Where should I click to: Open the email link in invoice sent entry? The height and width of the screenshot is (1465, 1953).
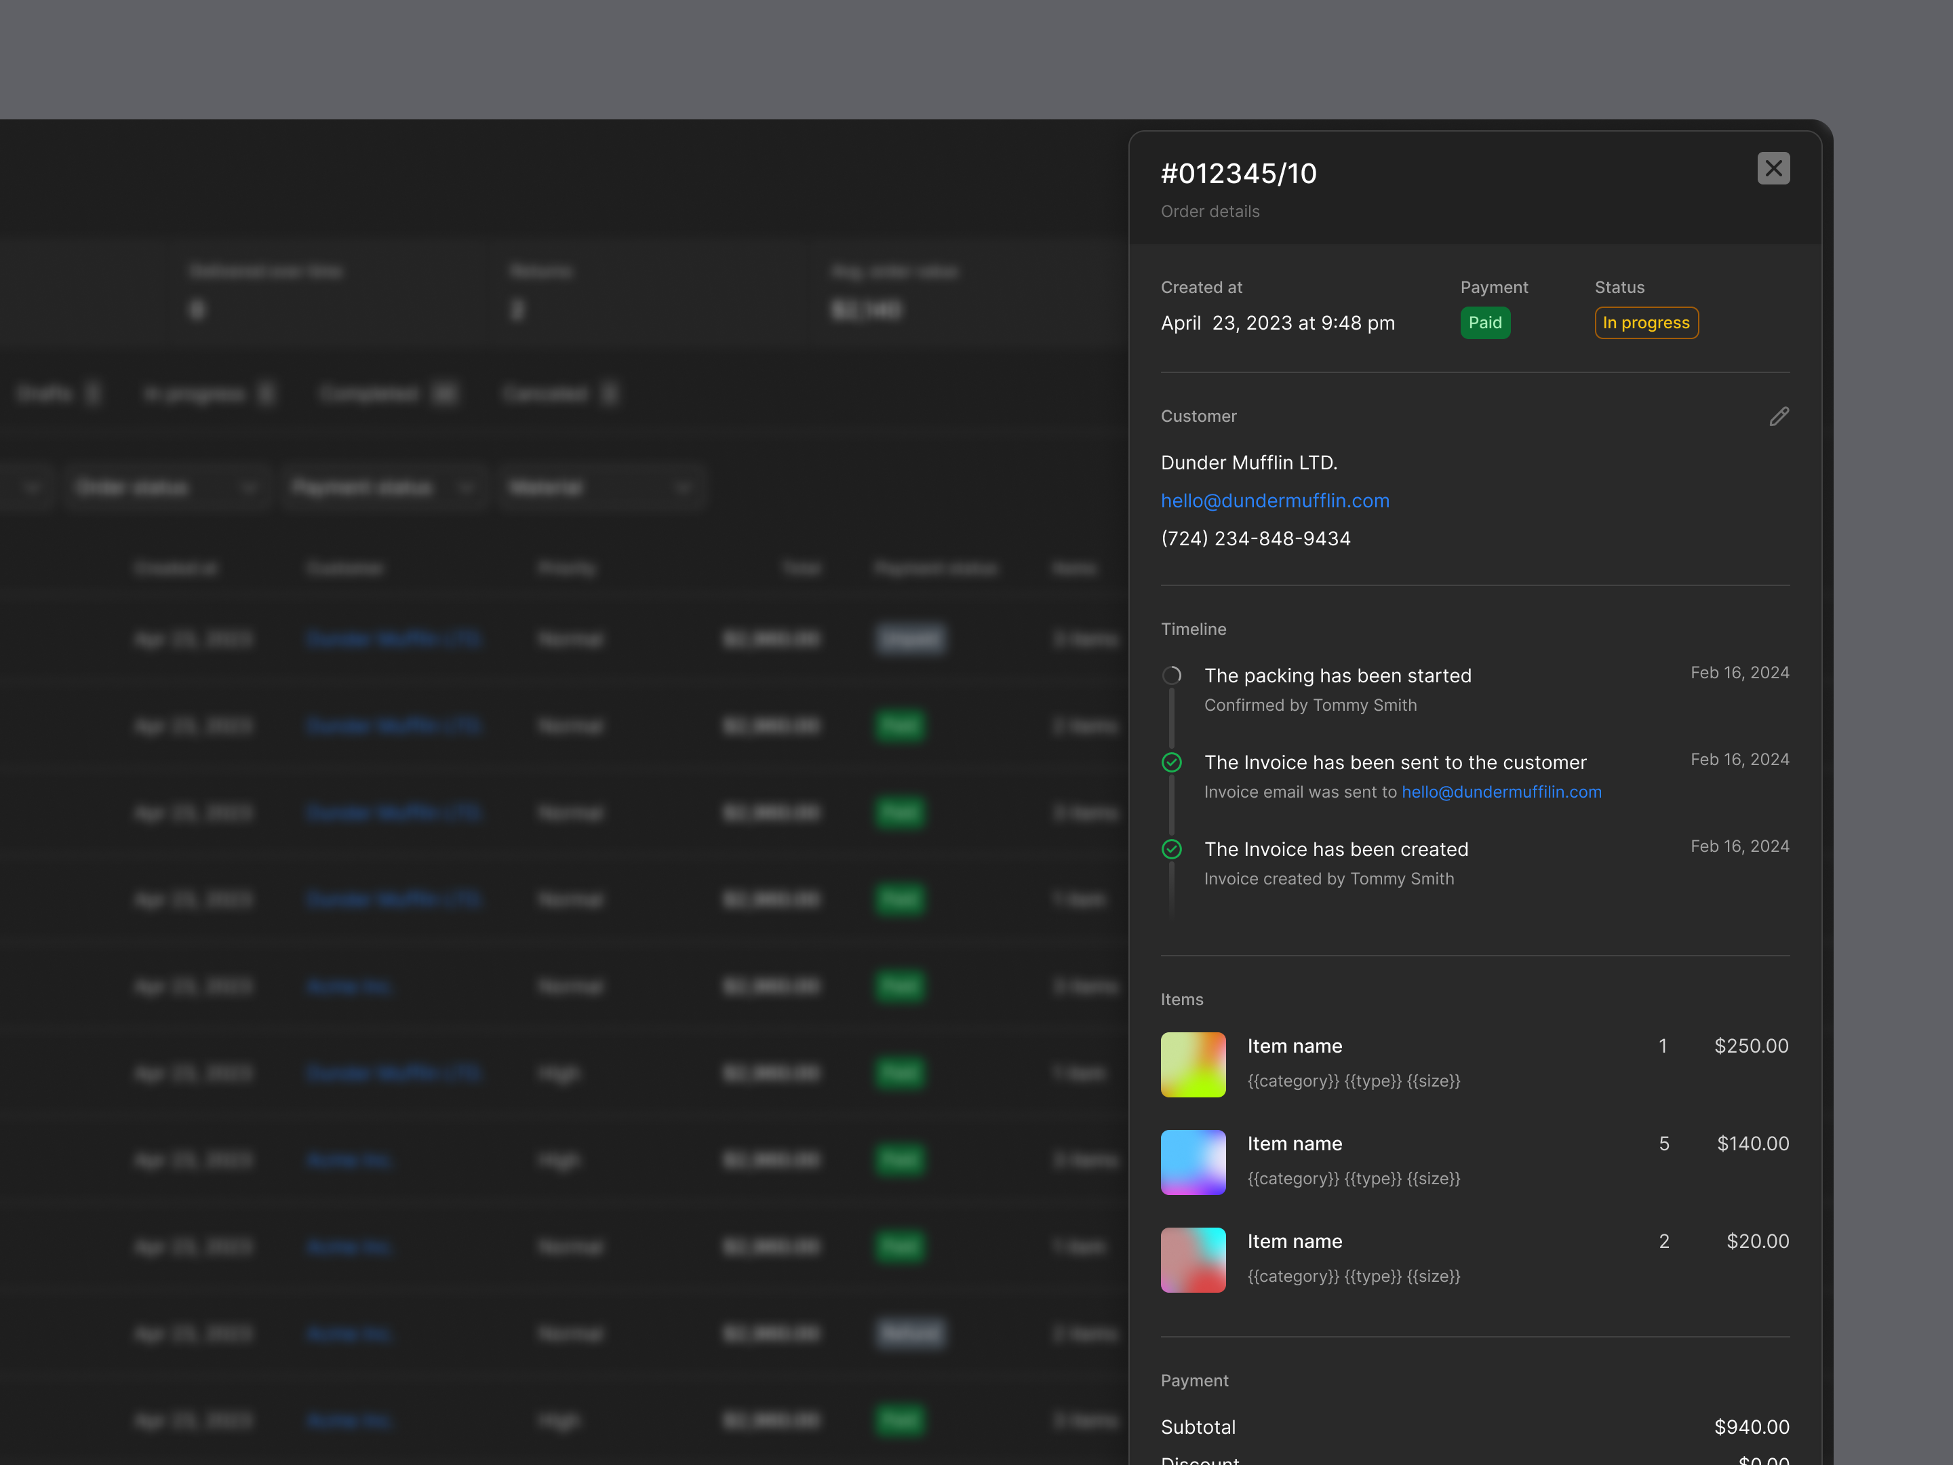[1501, 792]
